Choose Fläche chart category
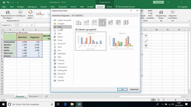The height and width of the screenshot is (107, 191). pos(62,40)
